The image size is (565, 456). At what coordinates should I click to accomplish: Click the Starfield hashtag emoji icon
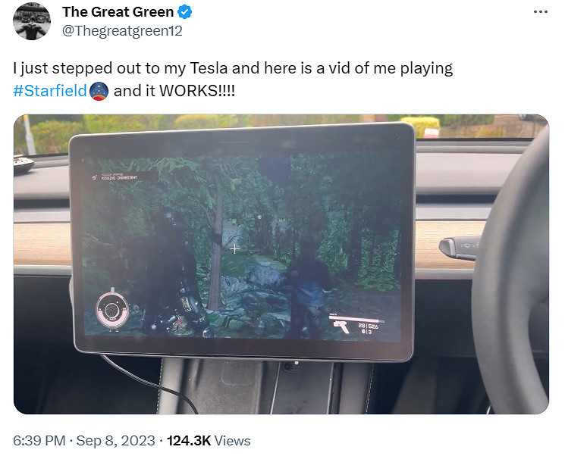tap(99, 91)
